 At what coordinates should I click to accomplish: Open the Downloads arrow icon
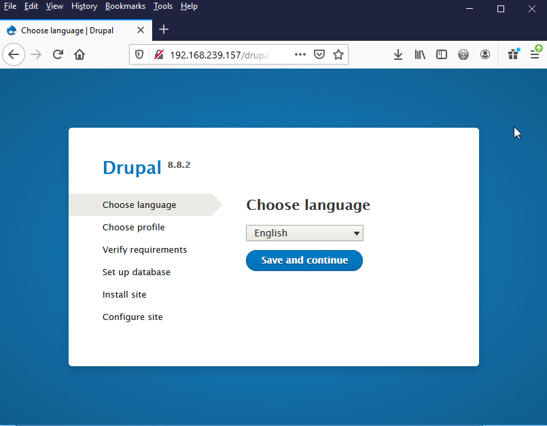click(398, 55)
